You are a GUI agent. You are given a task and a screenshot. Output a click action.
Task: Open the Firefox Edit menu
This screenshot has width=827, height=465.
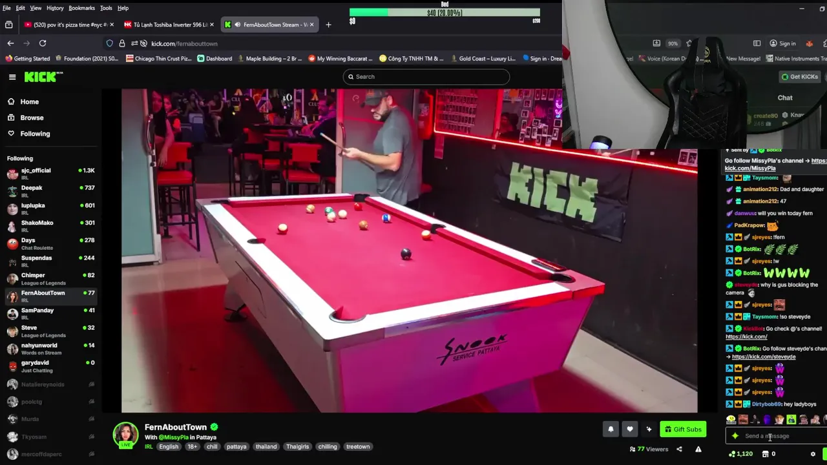click(x=21, y=8)
